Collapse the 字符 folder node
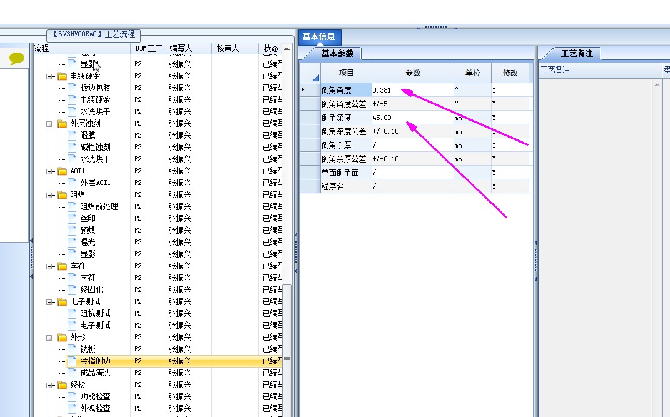The height and width of the screenshot is (417, 670). (x=49, y=266)
